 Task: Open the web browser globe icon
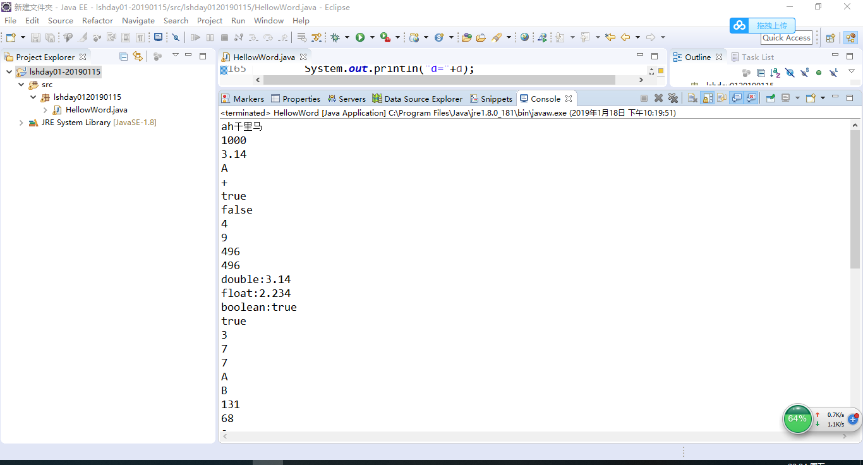[524, 38]
